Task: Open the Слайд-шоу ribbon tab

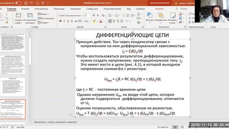Action: click(92, 9)
